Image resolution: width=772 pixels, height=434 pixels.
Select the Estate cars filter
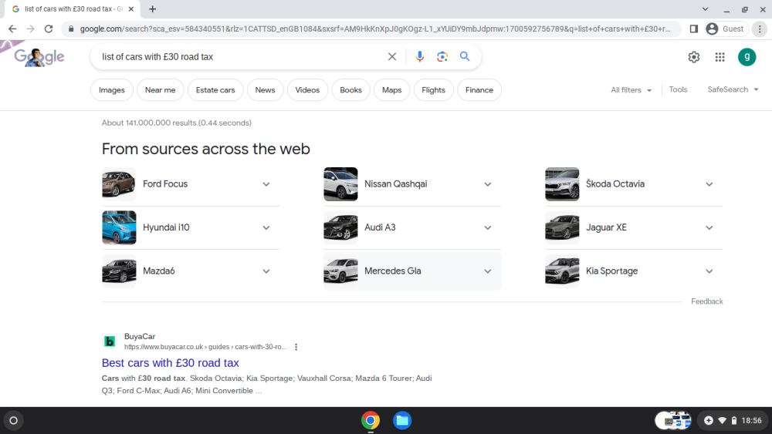click(215, 90)
